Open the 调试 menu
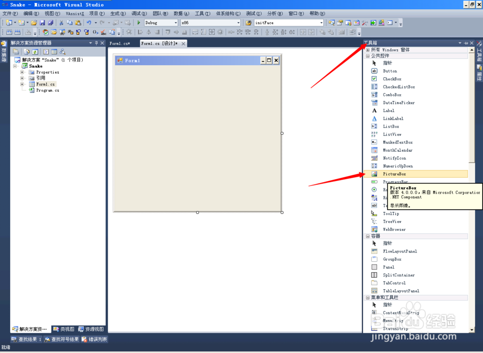The image size is (483, 353). [x=139, y=14]
